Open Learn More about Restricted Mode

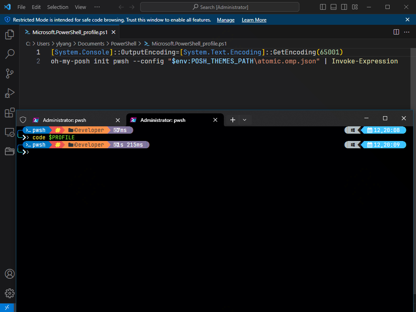click(253, 19)
